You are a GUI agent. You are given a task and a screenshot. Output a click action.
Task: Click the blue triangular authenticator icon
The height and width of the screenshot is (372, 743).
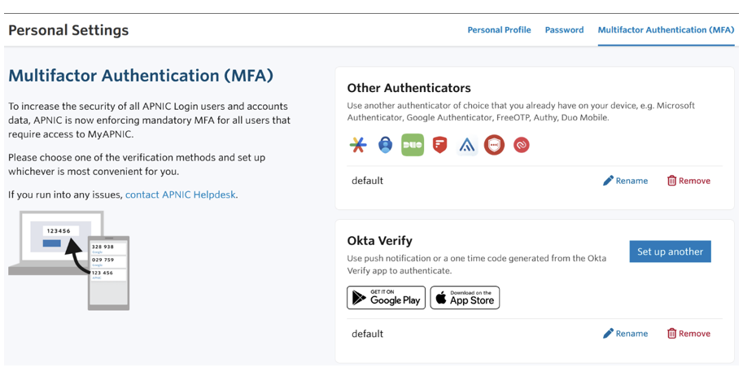click(467, 146)
